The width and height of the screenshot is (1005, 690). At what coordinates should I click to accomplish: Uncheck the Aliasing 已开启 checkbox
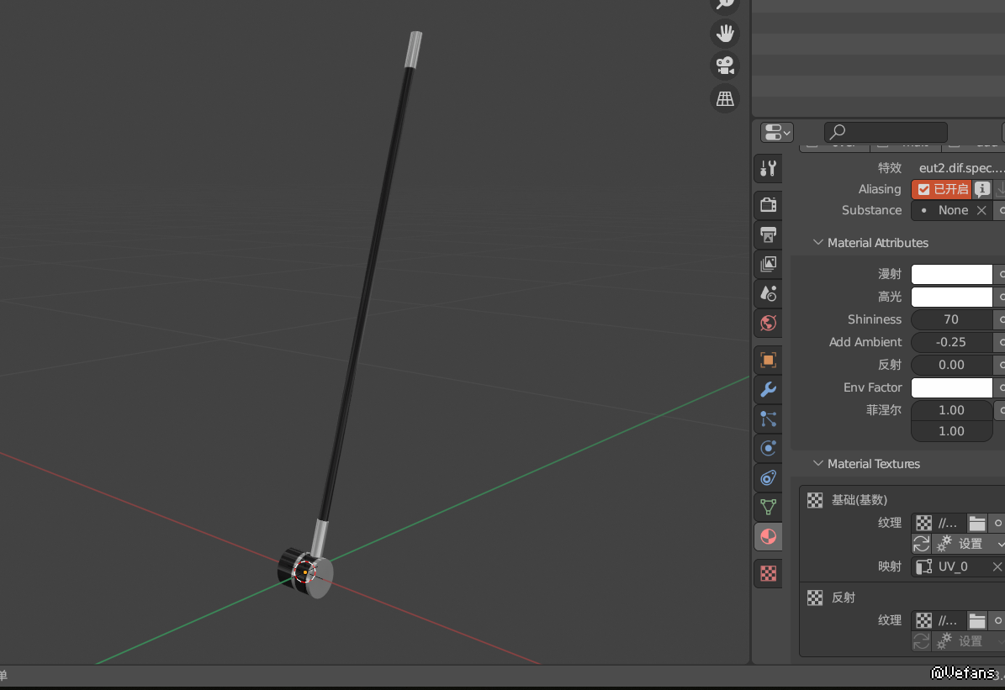(924, 189)
